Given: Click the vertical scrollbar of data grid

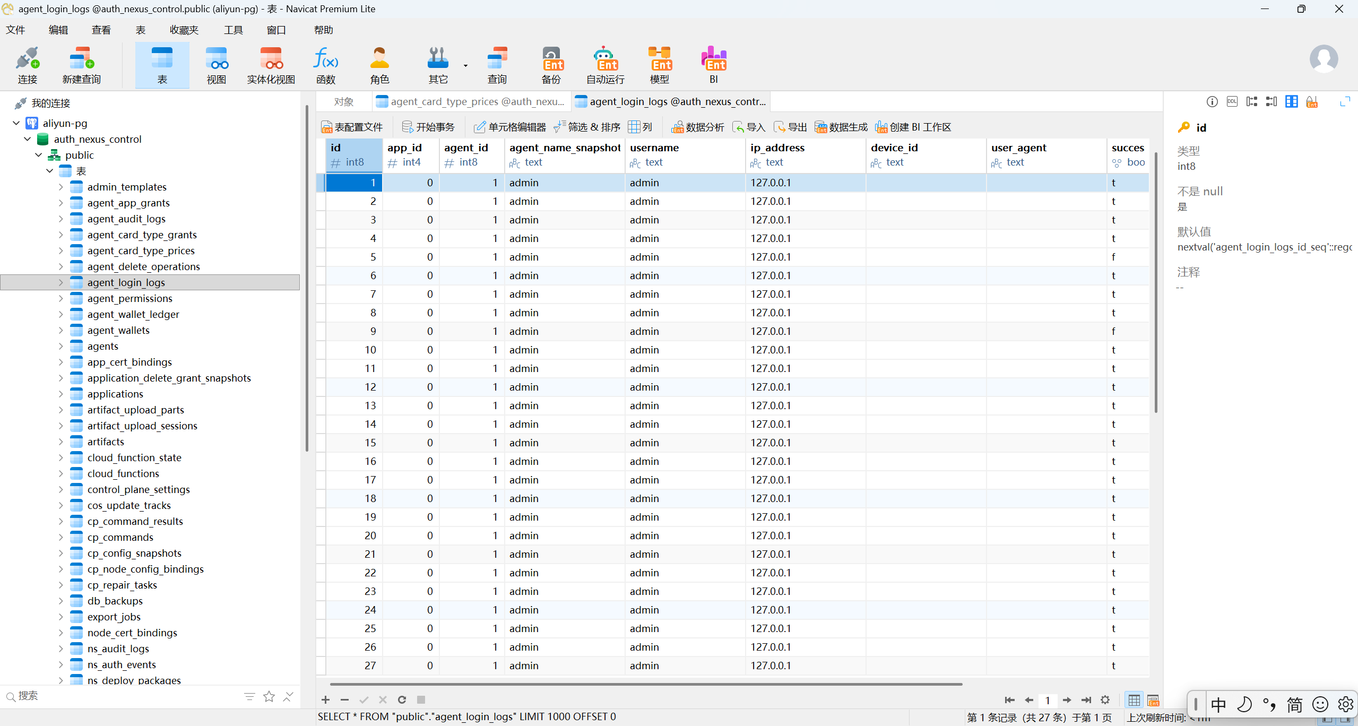Looking at the screenshot, I should [x=1156, y=282].
